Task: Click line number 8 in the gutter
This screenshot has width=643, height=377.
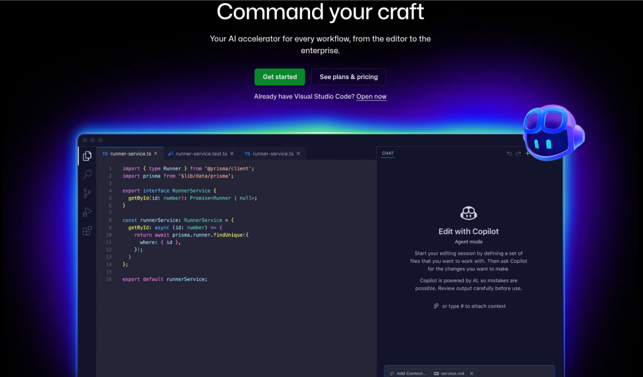Action: [x=110, y=220]
